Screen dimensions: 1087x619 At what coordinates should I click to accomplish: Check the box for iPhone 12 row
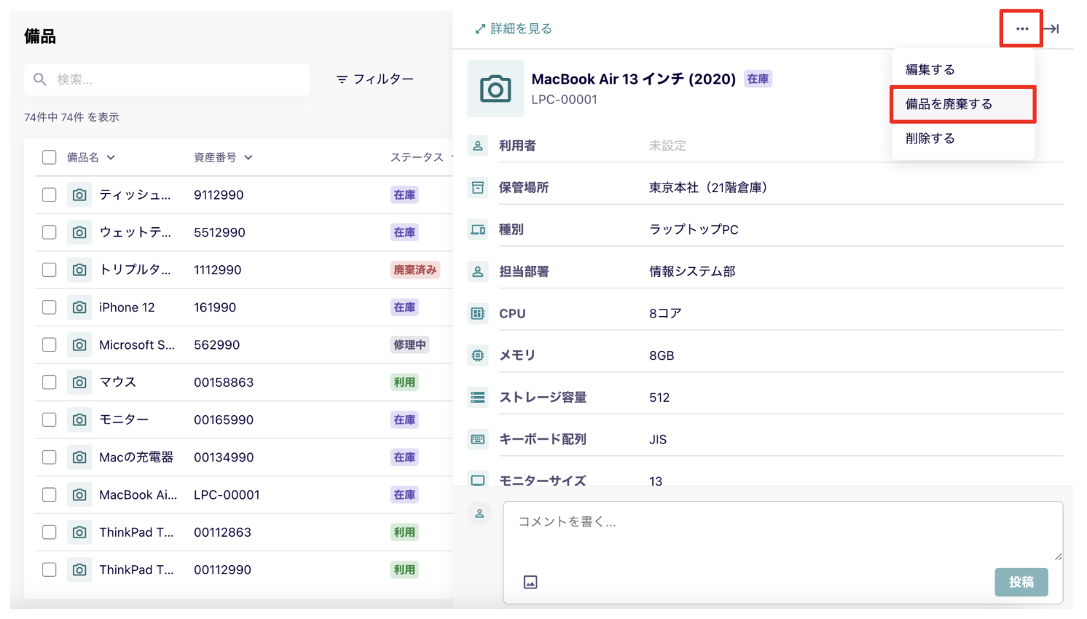50,307
